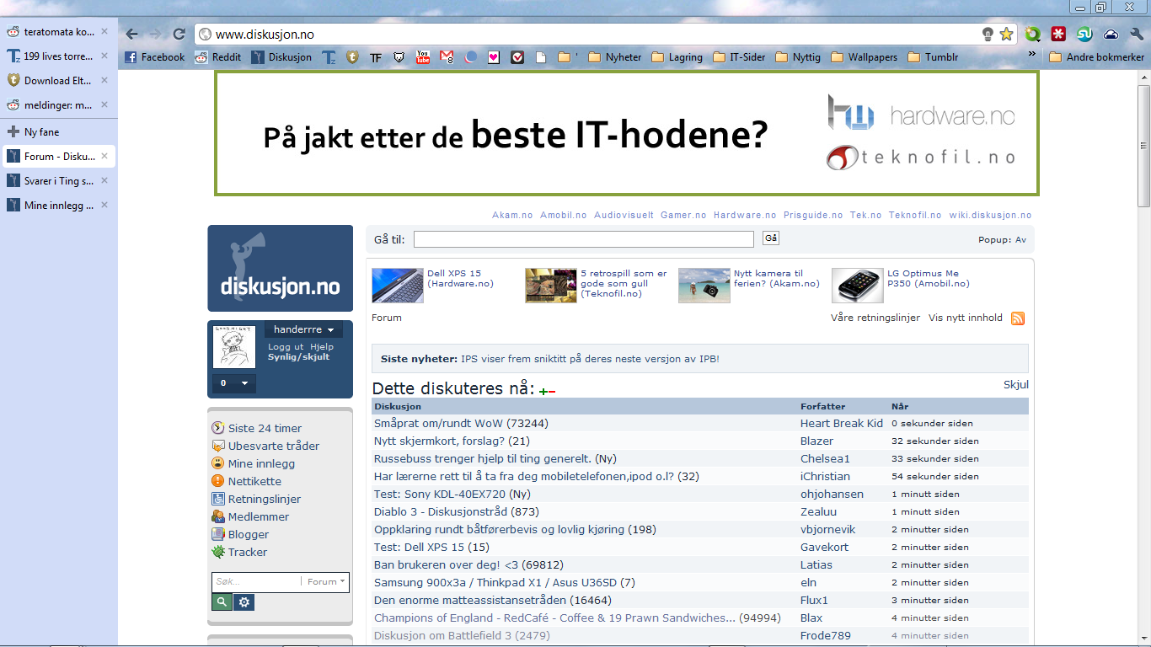The image size is (1151, 647).
Task: Click the Blogger notebook icon
Action: click(218, 534)
